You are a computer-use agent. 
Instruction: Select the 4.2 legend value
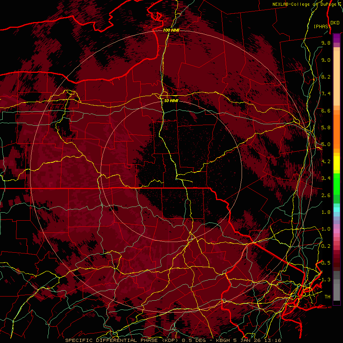click(x=326, y=162)
